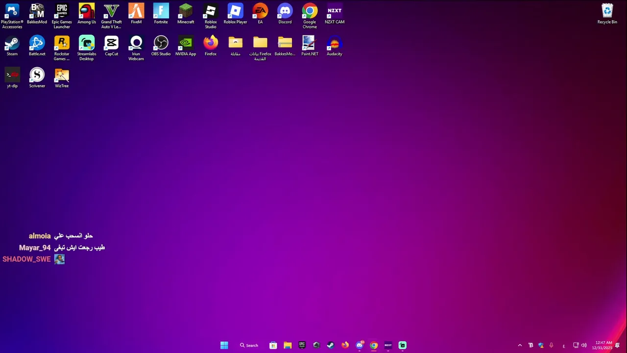Screen dimensions: 627x353
Task: Open the notifications bell
Action: [617, 345]
